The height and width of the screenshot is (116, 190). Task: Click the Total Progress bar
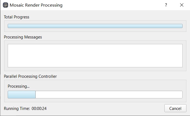click(x=95, y=26)
